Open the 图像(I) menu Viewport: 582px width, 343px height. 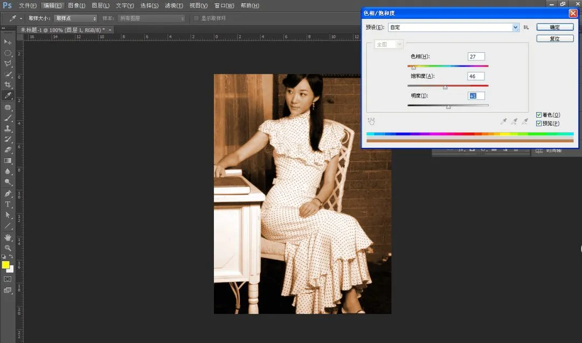click(x=77, y=5)
